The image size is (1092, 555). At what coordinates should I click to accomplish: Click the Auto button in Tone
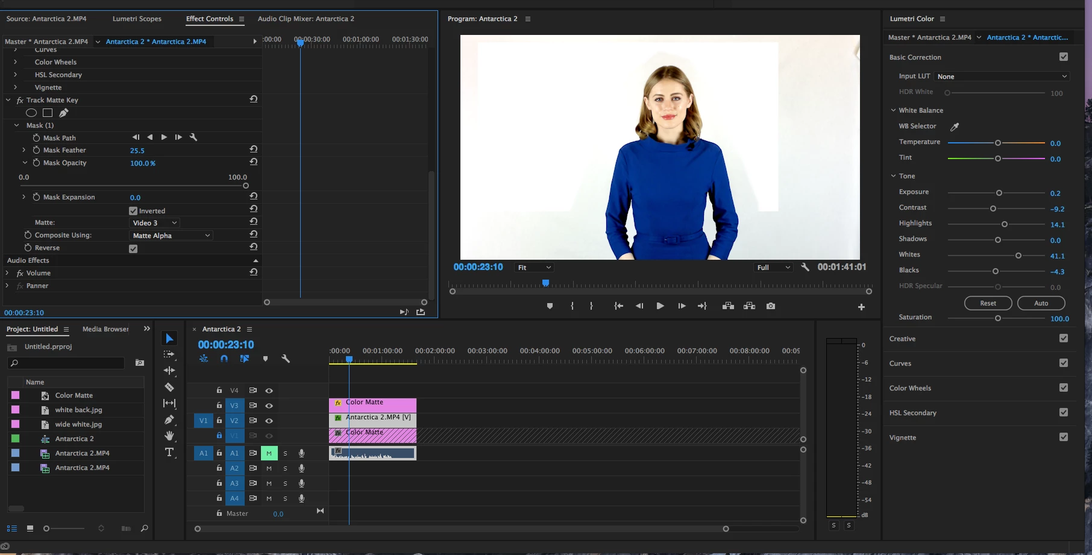click(1041, 303)
